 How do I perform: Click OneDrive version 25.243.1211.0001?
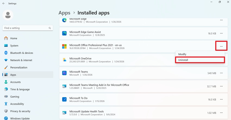[77, 62]
